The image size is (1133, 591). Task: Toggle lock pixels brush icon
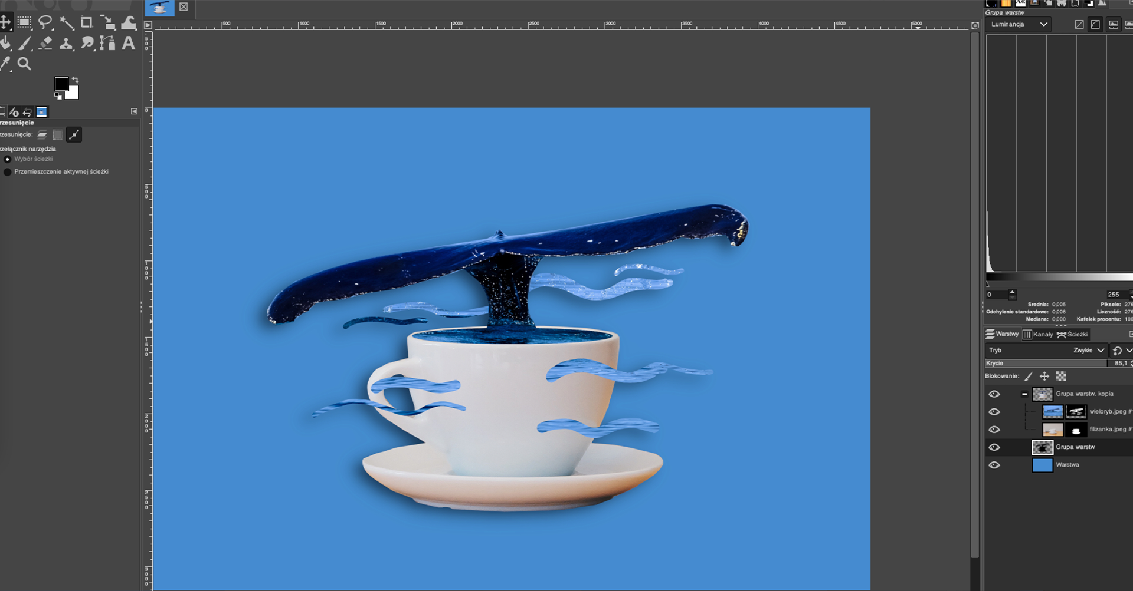(x=1029, y=377)
